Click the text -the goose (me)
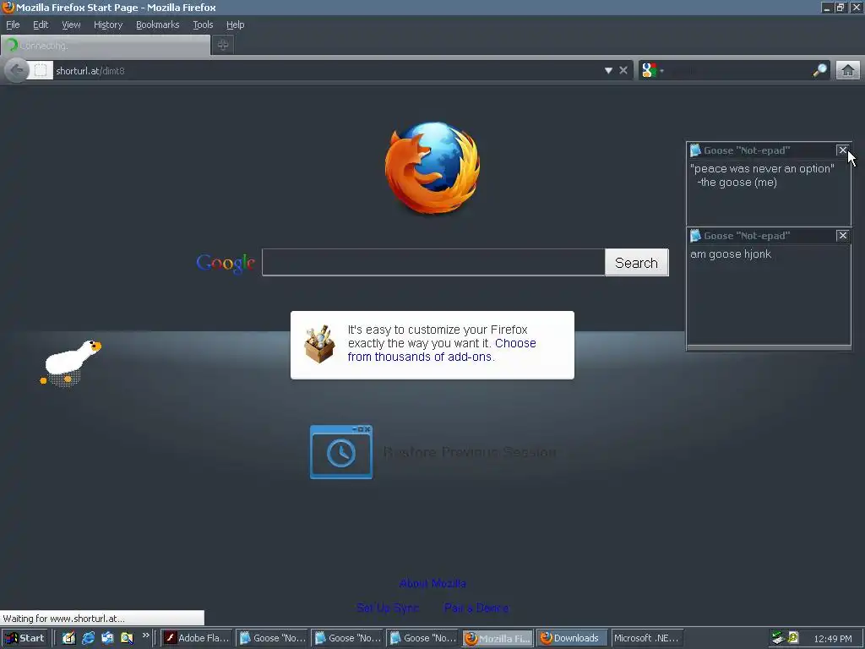 (737, 183)
